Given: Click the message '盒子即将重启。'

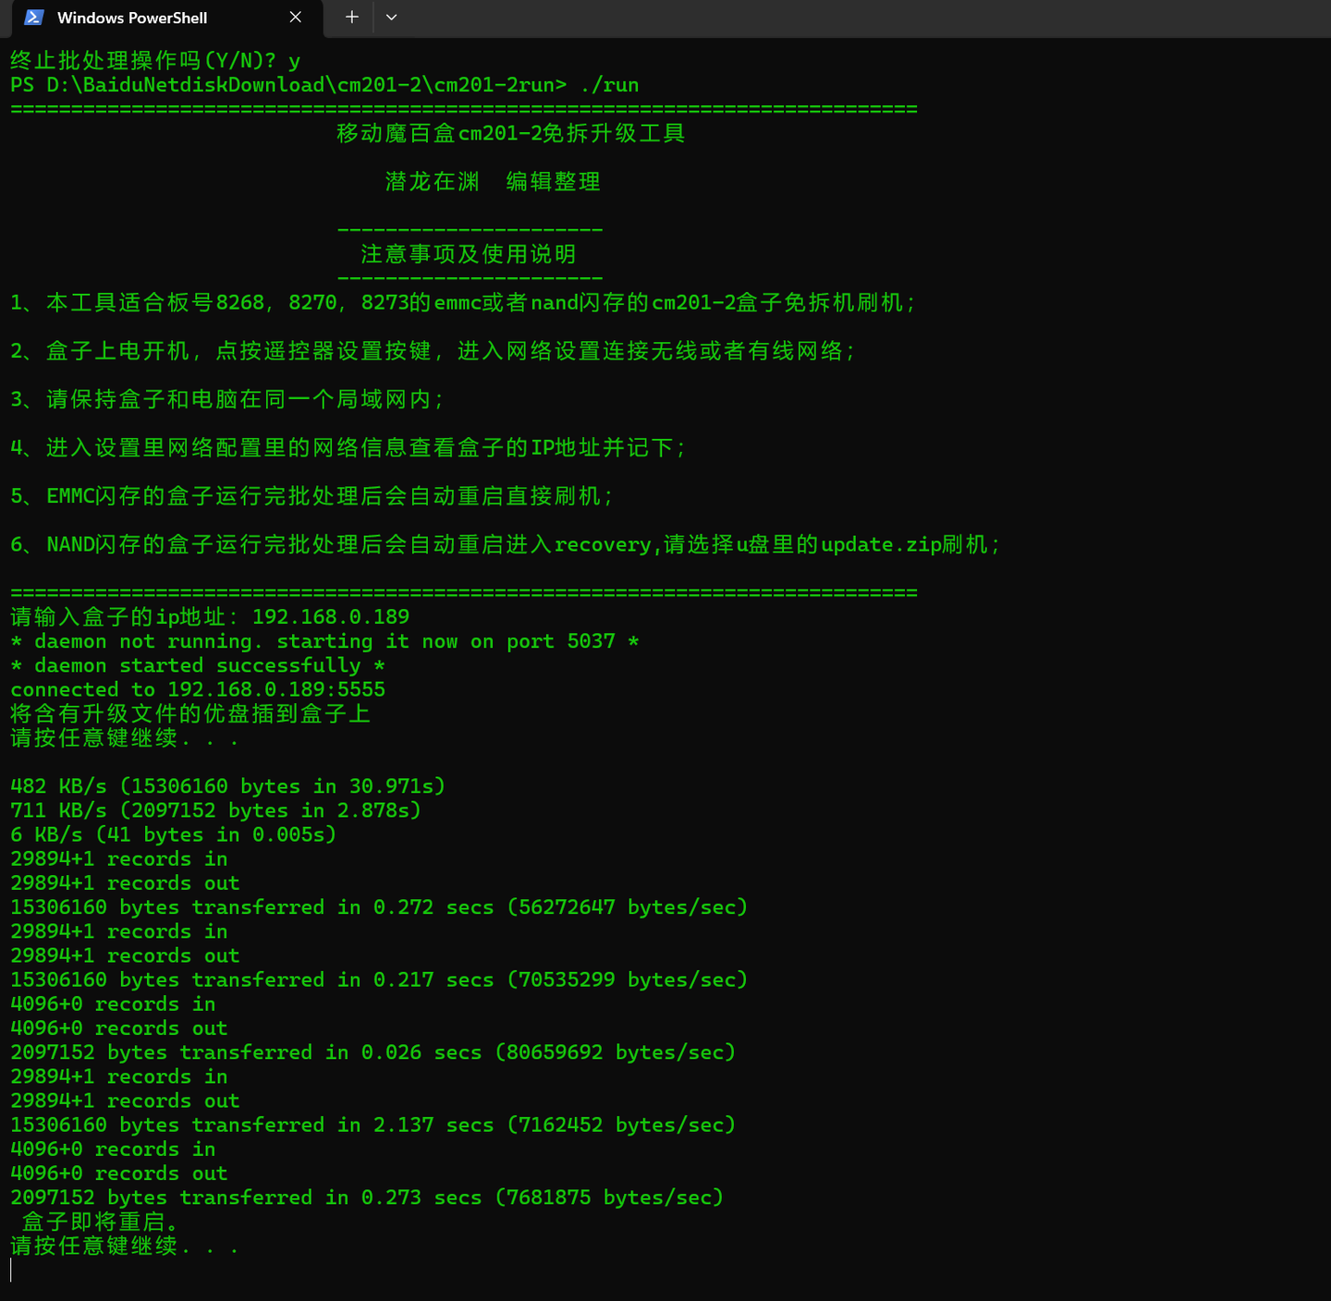Looking at the screenshot, I should click(101, 1222).
